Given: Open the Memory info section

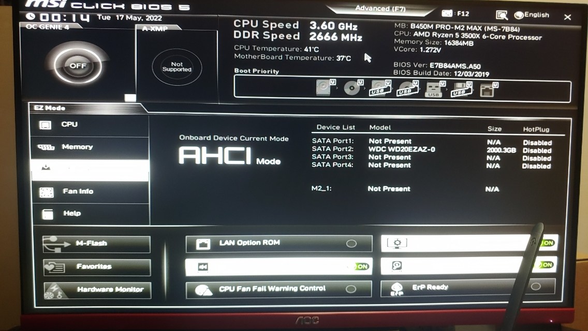Looking at the screenshot, I should click(x=77, y=147).
